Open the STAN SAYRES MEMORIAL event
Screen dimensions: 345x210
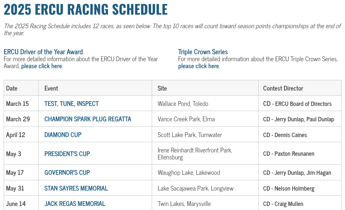[x=76, y=188]
